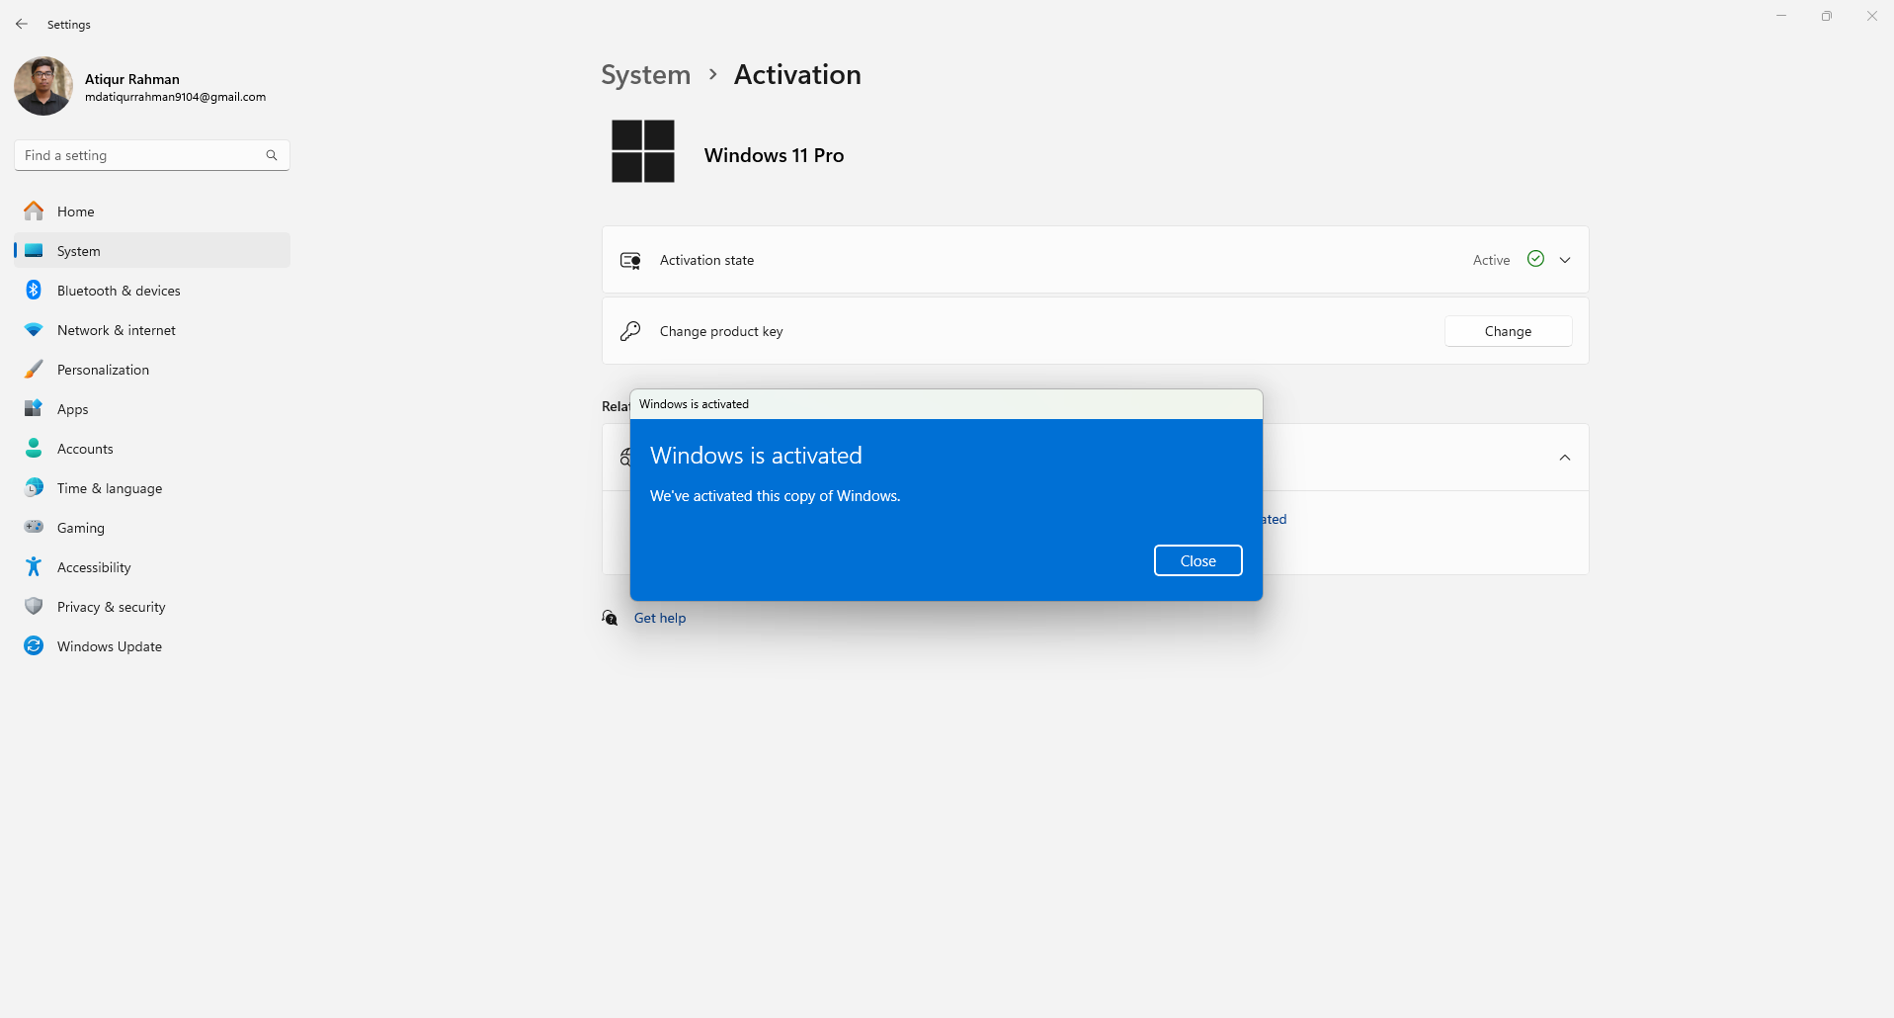Select the Bluetooth & devices icon
This screenshot has width=1894, height=1018.
point(34,291)
